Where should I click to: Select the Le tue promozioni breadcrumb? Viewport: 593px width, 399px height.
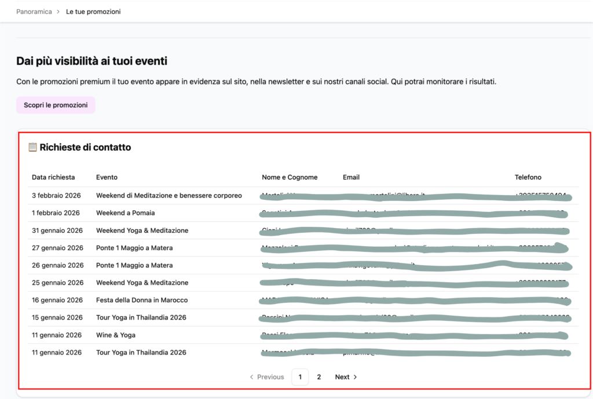[93, 11]
